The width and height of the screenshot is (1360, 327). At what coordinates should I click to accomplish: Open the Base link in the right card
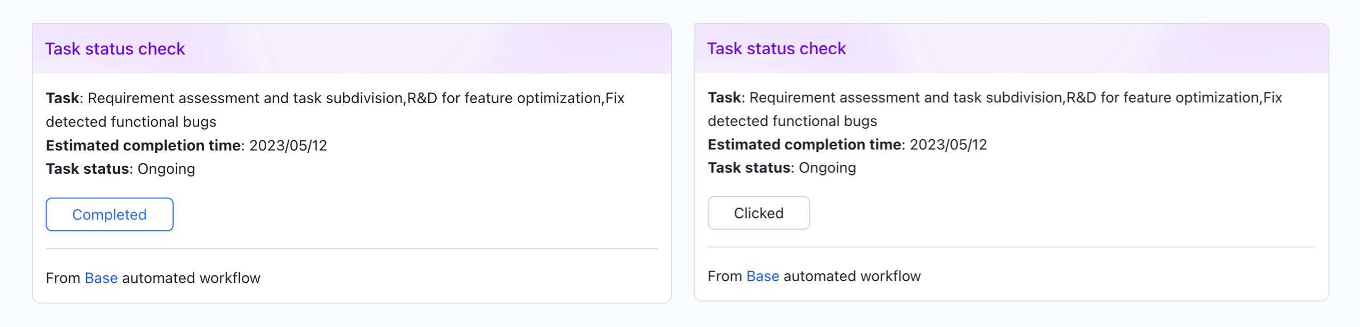coord(763,276)
